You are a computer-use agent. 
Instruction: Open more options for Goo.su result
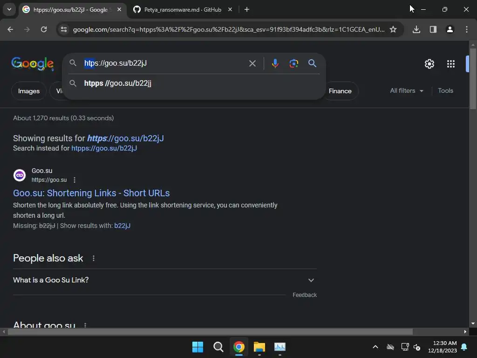pos(75,180)
